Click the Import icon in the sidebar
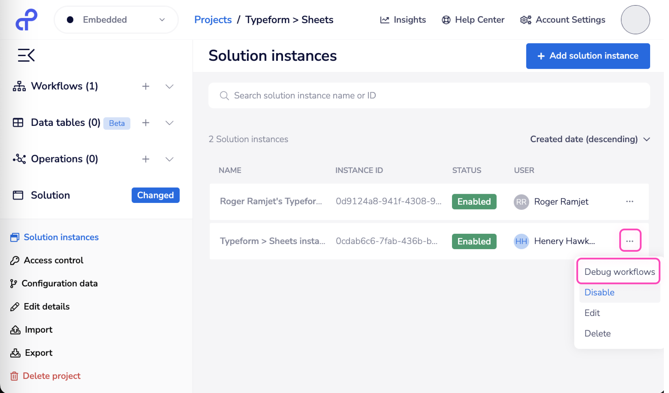 click(16, 330)
